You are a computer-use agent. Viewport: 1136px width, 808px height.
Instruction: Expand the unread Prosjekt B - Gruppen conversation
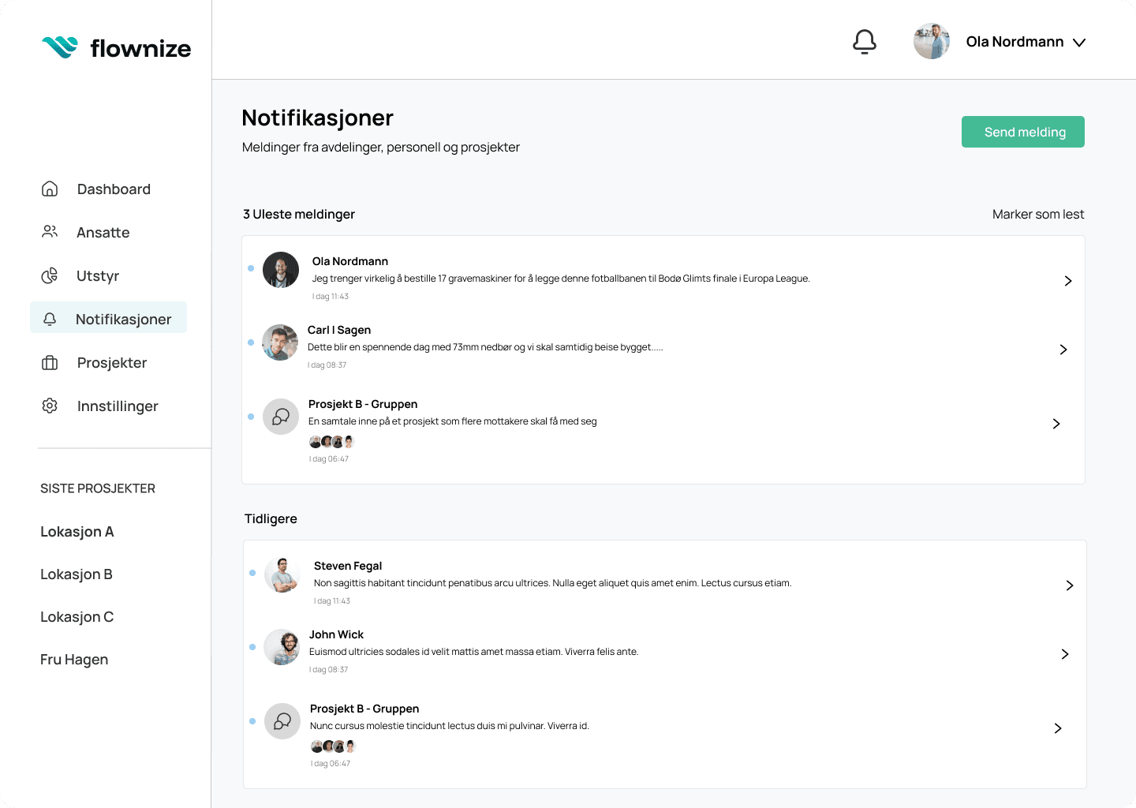(x=1056, y=424)
